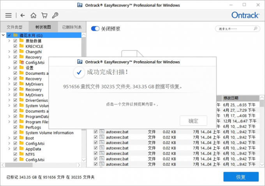Click the key activation icon
265x186 pixels.
(x=55, y=15)
